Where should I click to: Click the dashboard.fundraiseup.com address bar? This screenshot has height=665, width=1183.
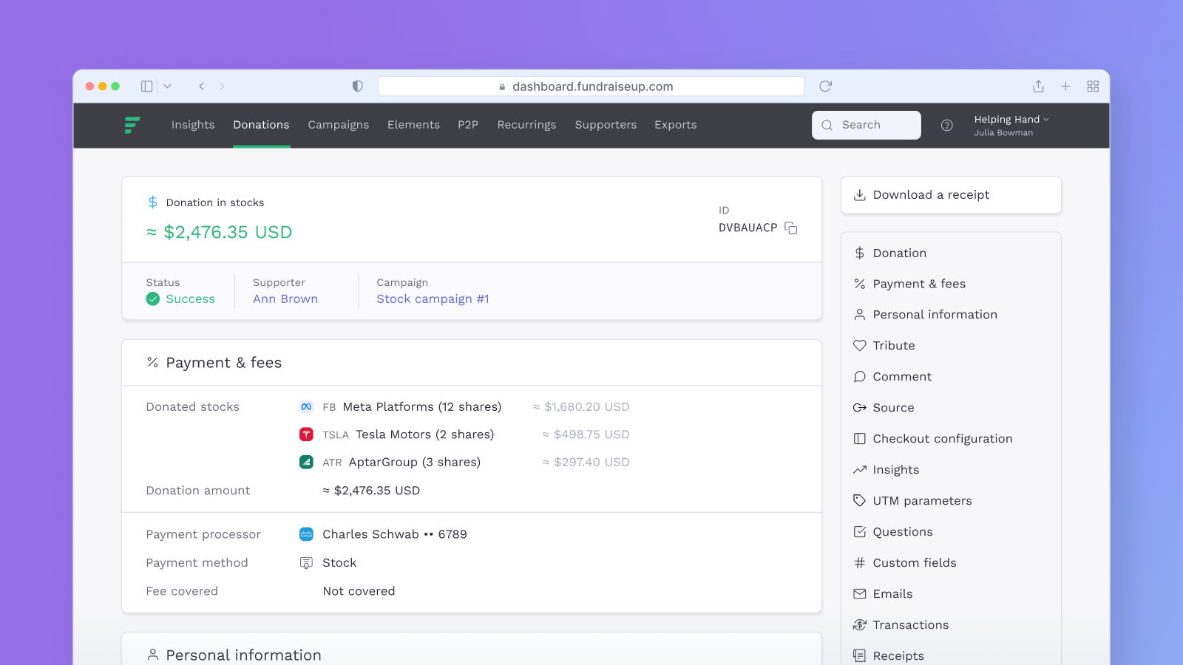[591, 86]
